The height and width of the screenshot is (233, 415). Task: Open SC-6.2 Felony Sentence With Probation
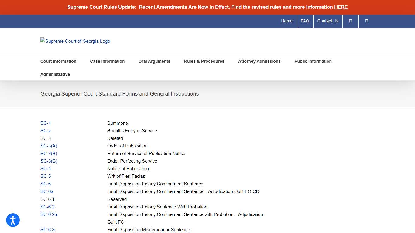(47, 207)
